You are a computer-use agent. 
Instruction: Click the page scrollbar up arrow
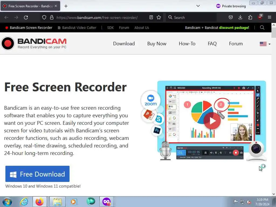point(274,25)
